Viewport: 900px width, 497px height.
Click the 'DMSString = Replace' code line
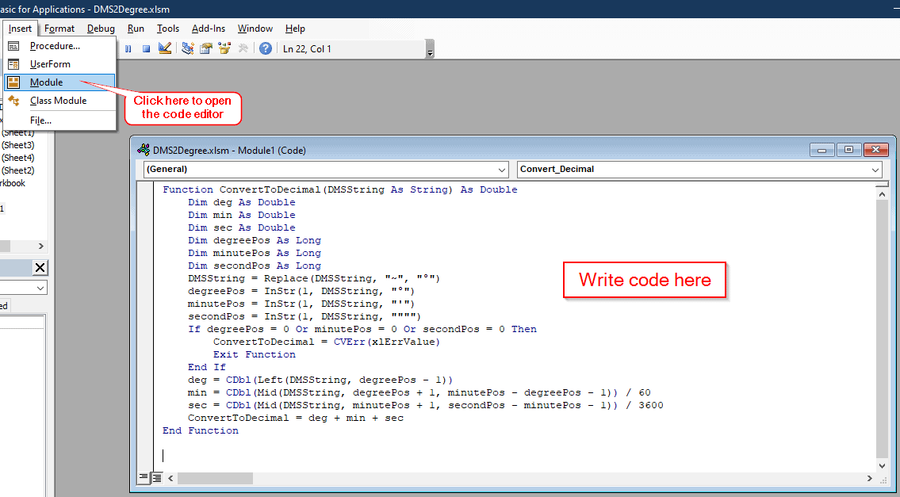pos(314,278)
